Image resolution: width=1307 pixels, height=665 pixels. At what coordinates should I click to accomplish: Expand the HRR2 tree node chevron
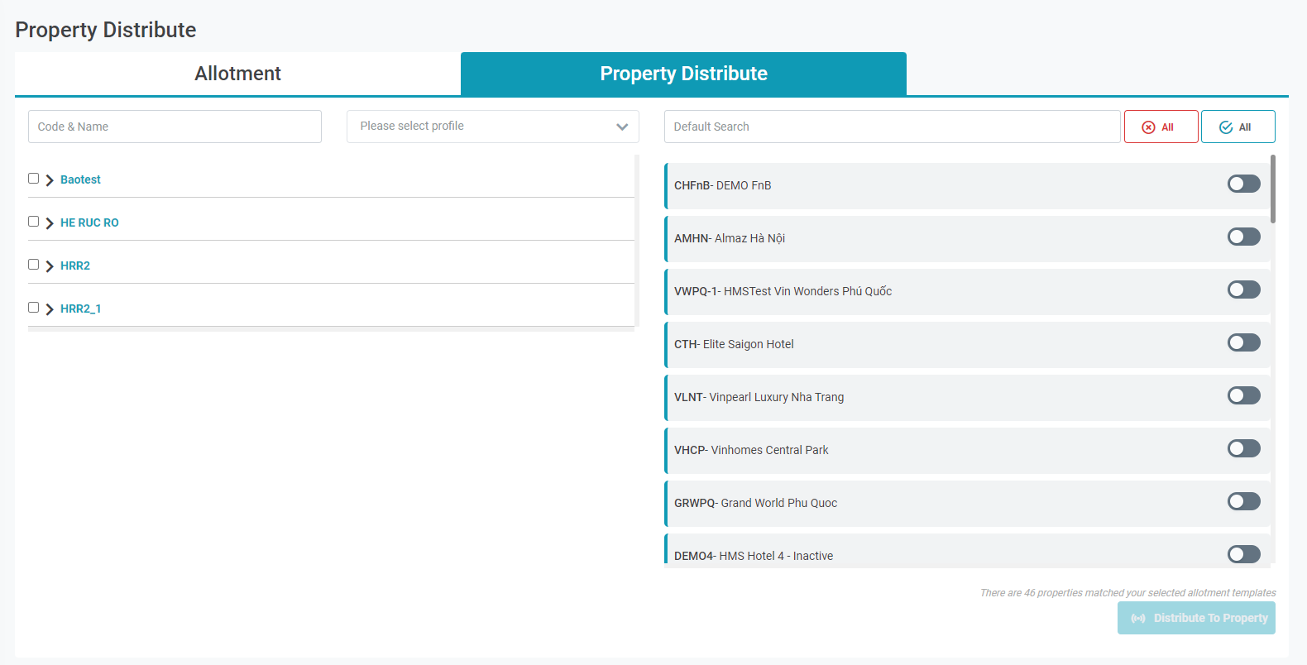tap(50, 266)
